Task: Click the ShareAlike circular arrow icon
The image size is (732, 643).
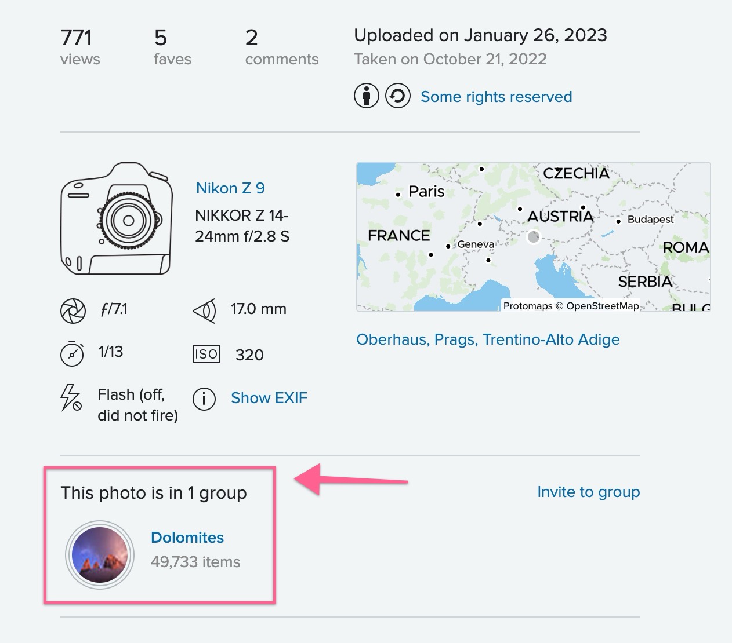Action: pos(398,96)
